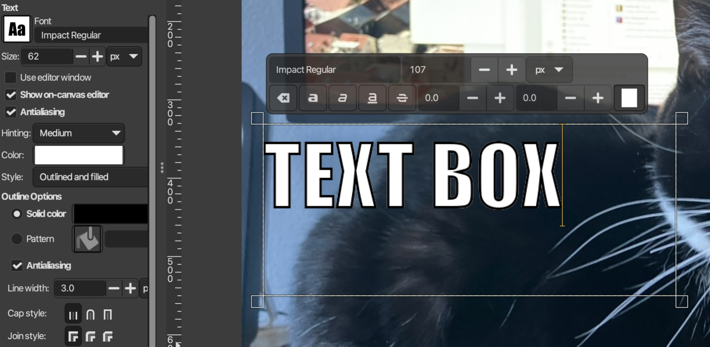Increase the first 0.0 baseline offset

pos(500,98)
